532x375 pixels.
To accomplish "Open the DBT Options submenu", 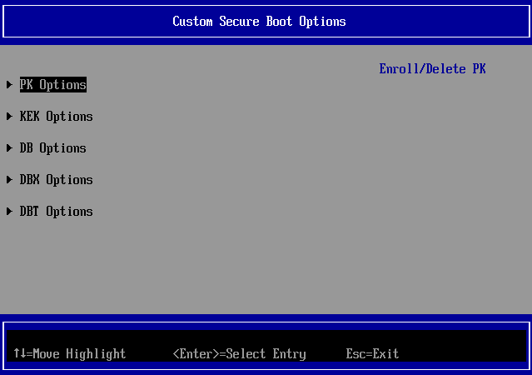I will [56, 212].
